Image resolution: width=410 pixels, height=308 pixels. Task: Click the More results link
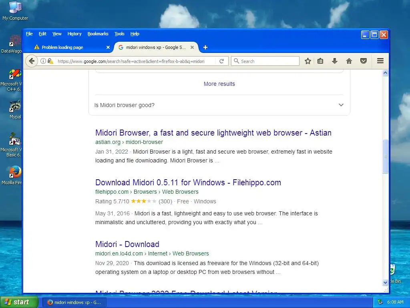pyautogui.click(x=219, y=84)
